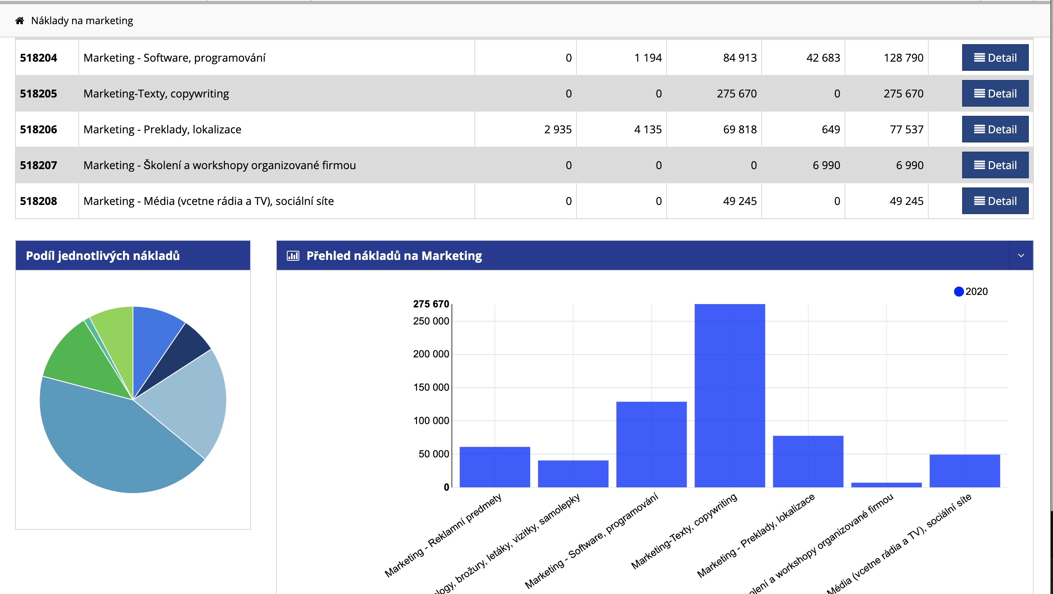1053x594 pixels.
Task: Click Detail button for Preklady, lokalizace
Action: (995, 130)
